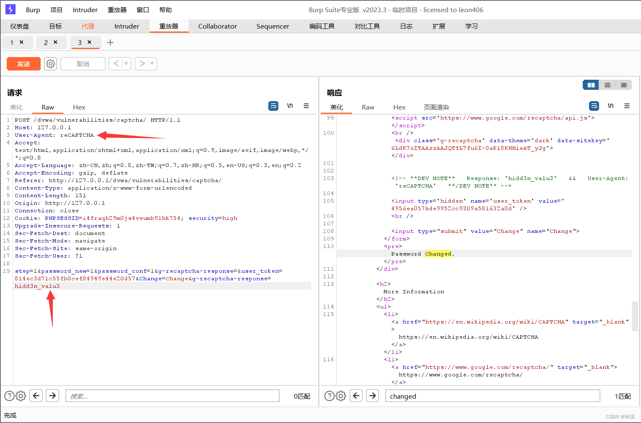
Task: Click the response panel vertical scrollbar
Action: 635,316
